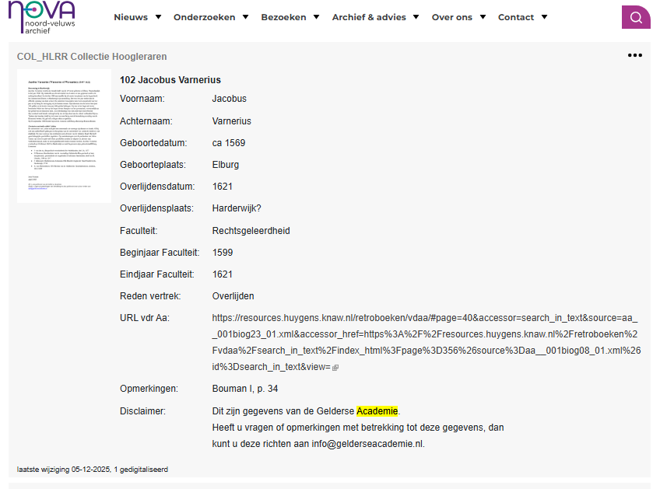Select the Contact menu item
Image resolution: width=660 pixels, height=489 pixels.
point(516,17)
